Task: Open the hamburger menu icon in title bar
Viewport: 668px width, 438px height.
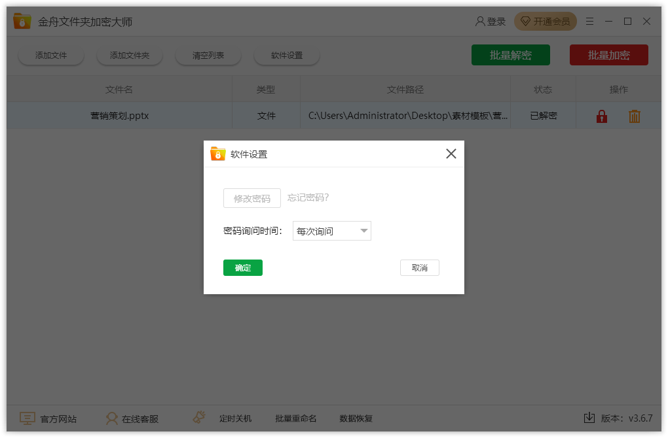Action: point(589,22)
